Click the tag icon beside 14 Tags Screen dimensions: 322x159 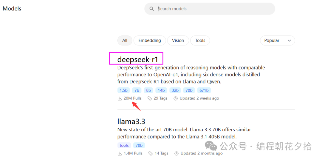tap(151, 153)
